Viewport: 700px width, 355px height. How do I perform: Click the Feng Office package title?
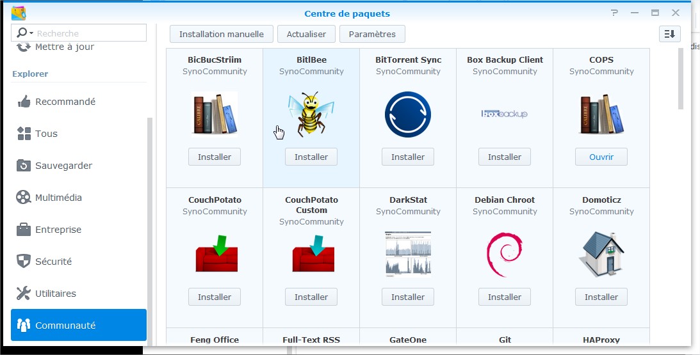[x=215, y=340]
